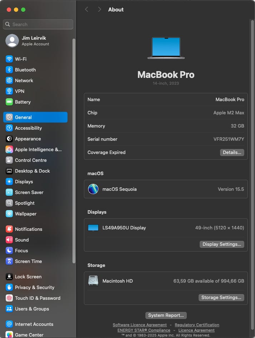Click the LS49A950U display icon

tap(93, 228)
